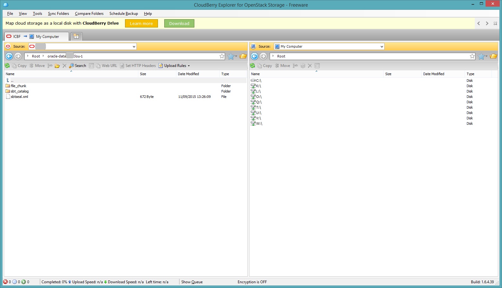Screen dimensions: 502x288
Task: Click Set HTTP Headers button
Action: coord(138,66)
